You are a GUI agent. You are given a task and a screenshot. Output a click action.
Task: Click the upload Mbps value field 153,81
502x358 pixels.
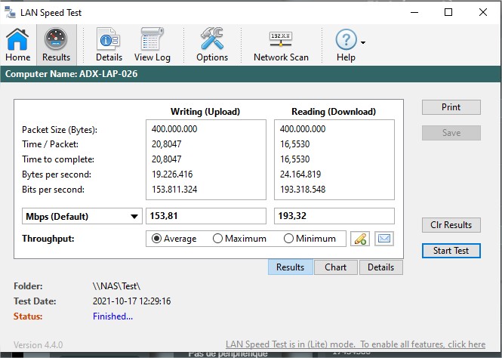[205, 217]
